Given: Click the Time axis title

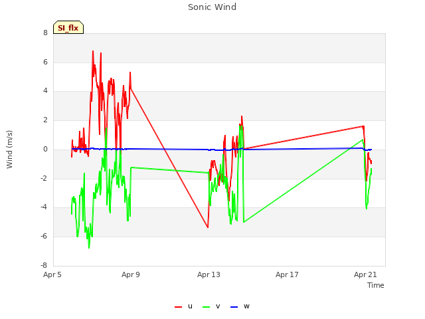Looking at the screenshot, I should (x=376, y=285).
